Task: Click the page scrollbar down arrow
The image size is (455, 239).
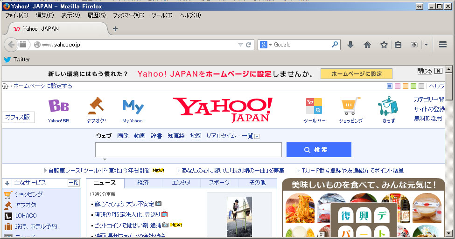Action: point(449,233)
